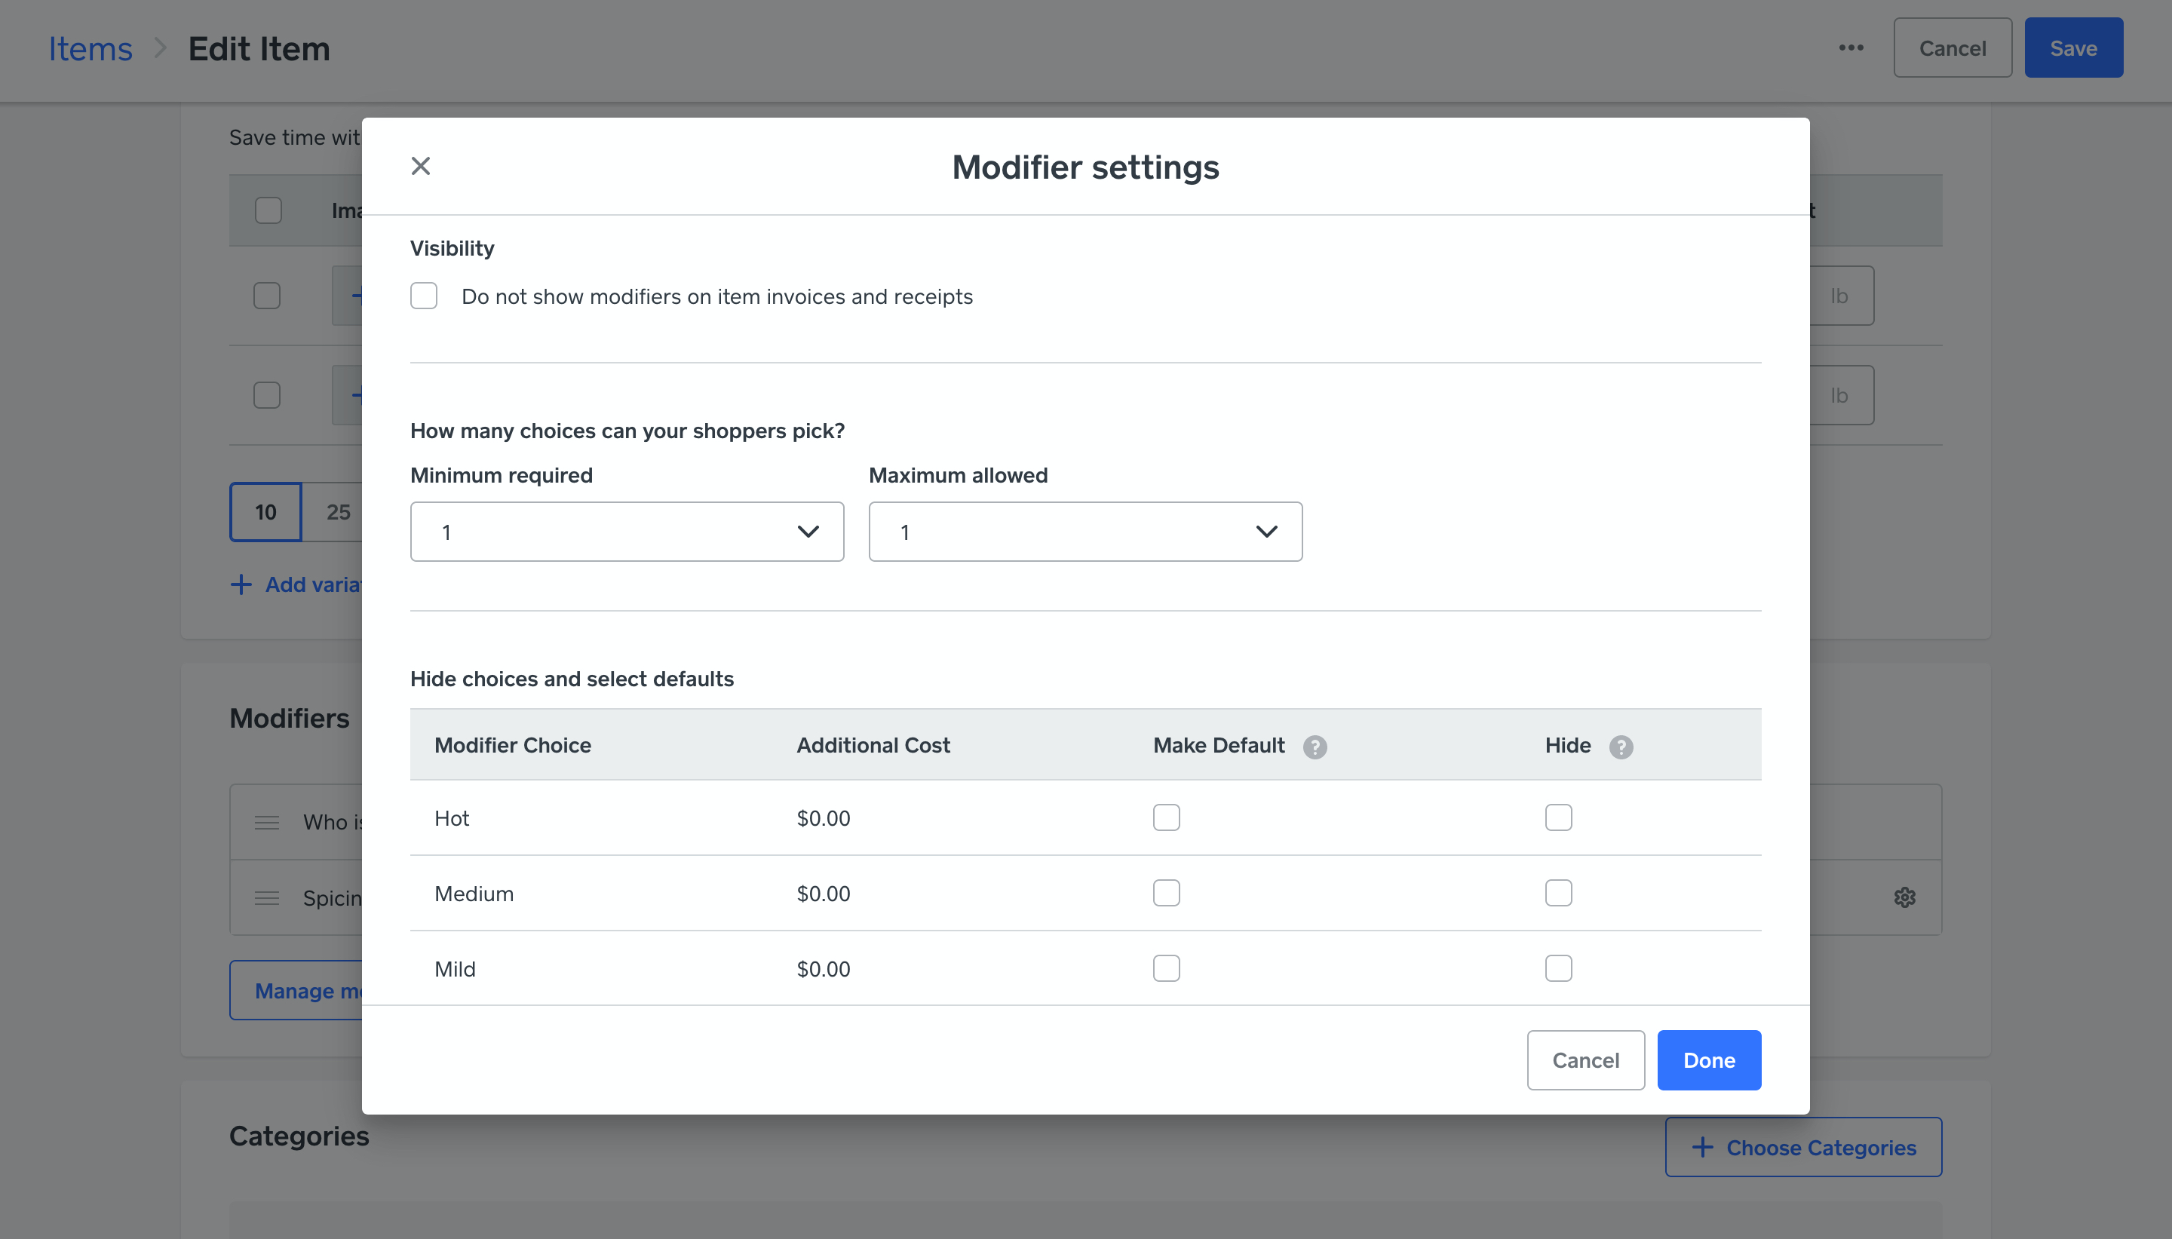Save the edited item
The image size is (2172, 1239).
[x=2072, y=48]
